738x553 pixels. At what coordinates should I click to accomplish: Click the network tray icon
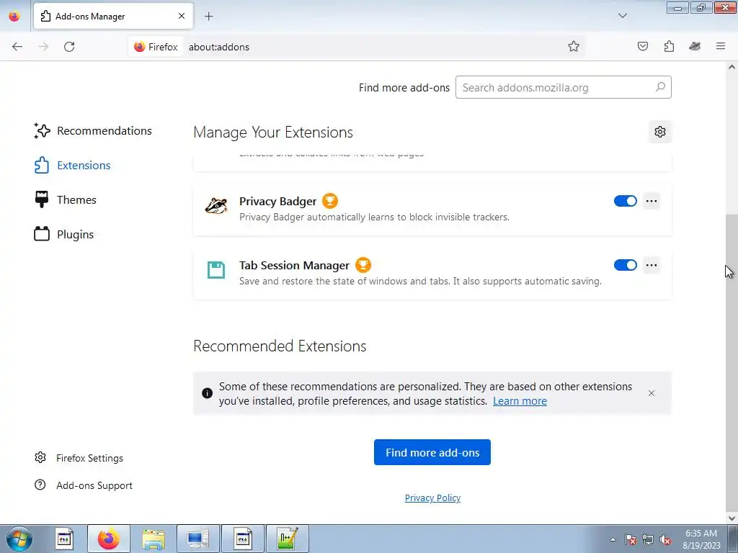click(648, 539)
